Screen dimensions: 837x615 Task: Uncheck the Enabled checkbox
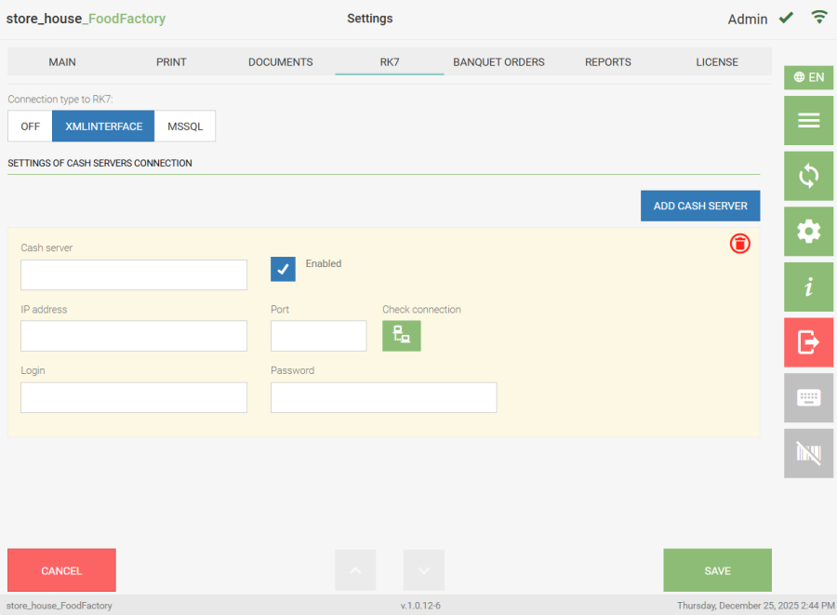click(x=283, y=269)
